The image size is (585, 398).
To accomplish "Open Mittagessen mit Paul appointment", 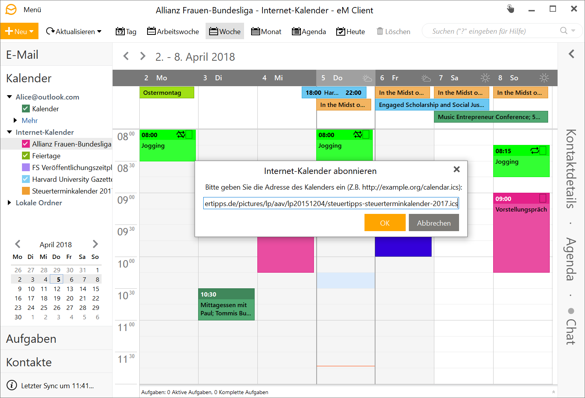I will 226,304.
